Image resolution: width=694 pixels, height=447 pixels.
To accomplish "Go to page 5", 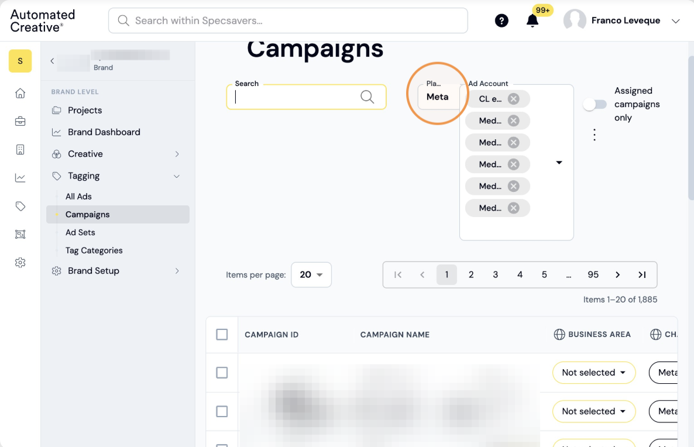I will click(544, 275).
